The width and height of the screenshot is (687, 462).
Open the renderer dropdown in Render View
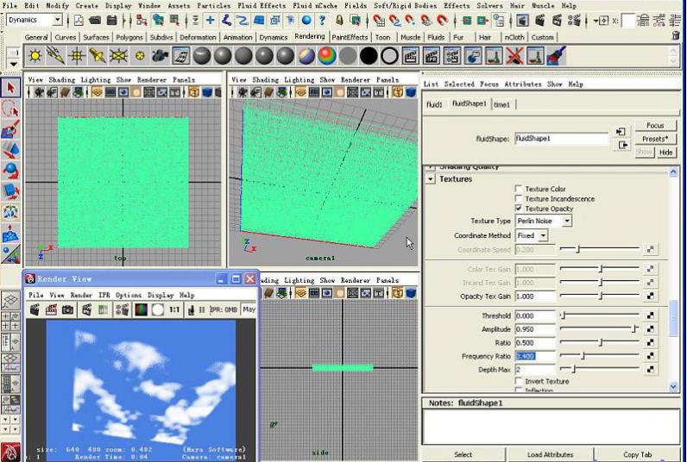coord(249,309)
